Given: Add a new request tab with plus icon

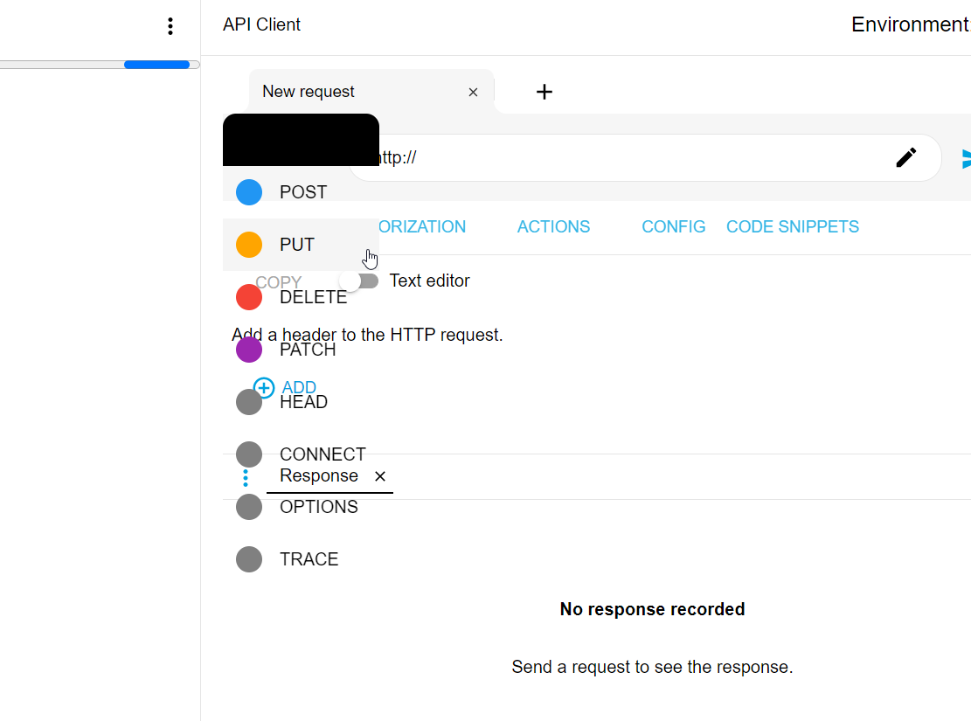Looking at the screenshot, I should point(544,92).
